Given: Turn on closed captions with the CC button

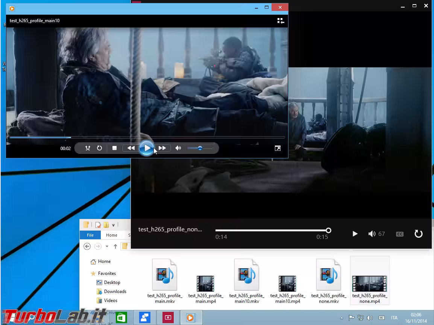Looking at the screenshot, I should (x=399, y=234).
